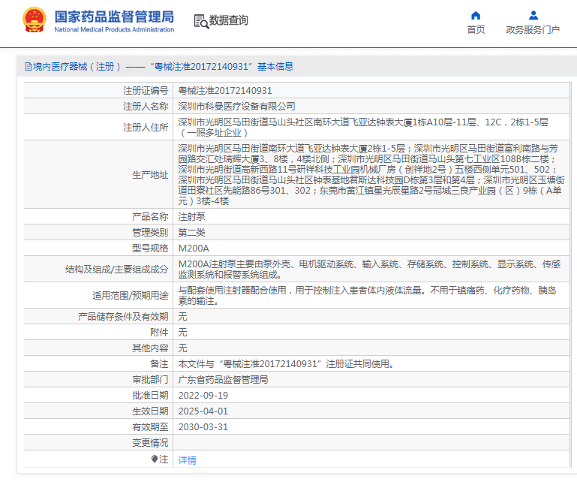Screen dimensions: 577x482
Task: Click the 其他内容 row label
Action: [x=150, y=348]
